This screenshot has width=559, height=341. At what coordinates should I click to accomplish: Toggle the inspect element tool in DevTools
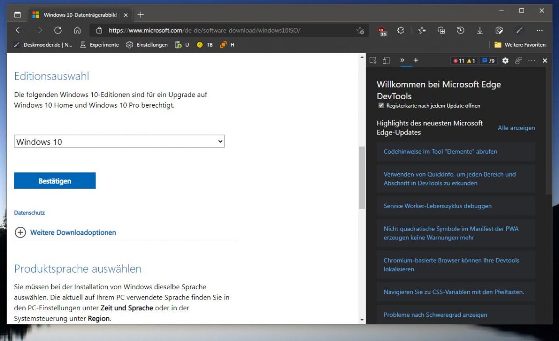tap(373, 61)
